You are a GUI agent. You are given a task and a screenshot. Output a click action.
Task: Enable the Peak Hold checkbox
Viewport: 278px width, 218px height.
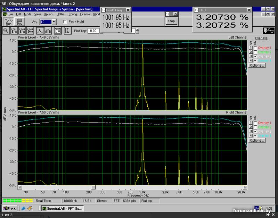pos(65,22)
